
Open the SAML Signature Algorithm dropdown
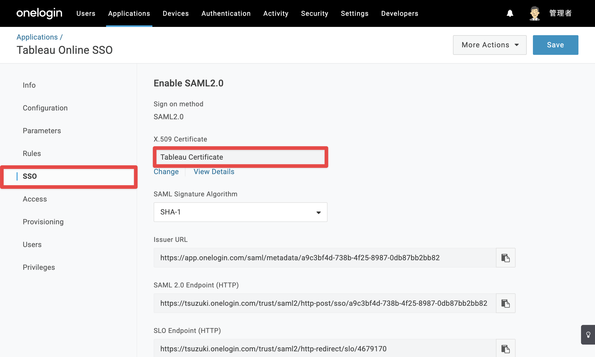click(240, 212)
